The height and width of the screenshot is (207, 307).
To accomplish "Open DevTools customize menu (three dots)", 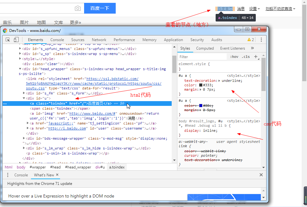I will [261, 40].
